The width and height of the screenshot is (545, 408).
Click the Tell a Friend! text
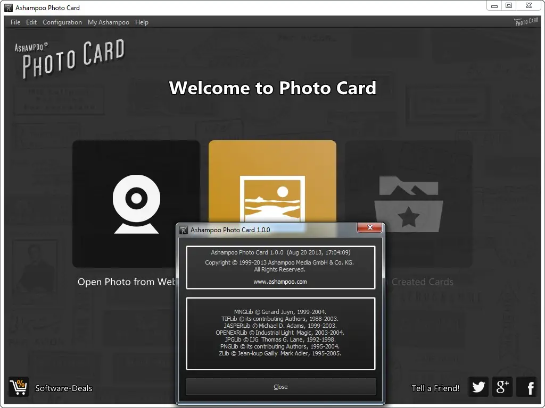[x=435, y=388]
